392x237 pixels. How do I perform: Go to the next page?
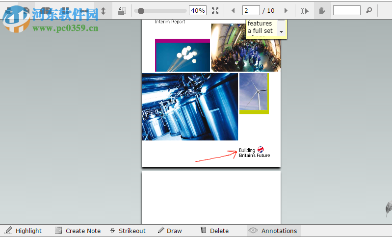(286, 10)
